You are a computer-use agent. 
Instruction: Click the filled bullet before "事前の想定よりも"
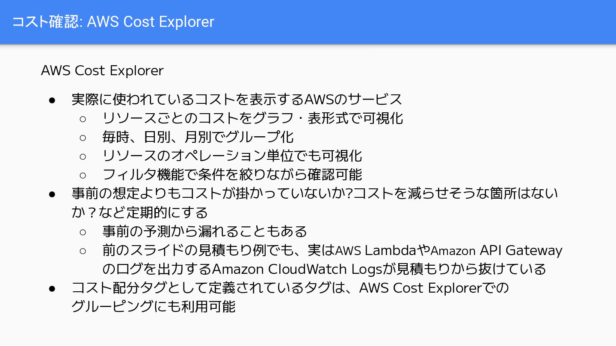(x=52, y=194)
